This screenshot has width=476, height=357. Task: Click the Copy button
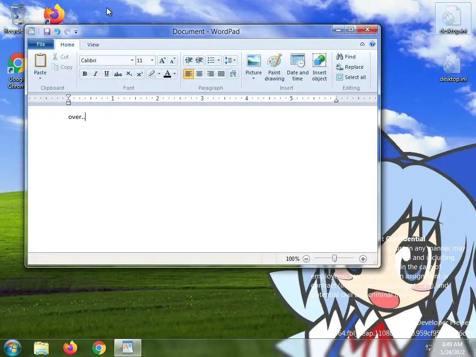[x=62, y=67]
